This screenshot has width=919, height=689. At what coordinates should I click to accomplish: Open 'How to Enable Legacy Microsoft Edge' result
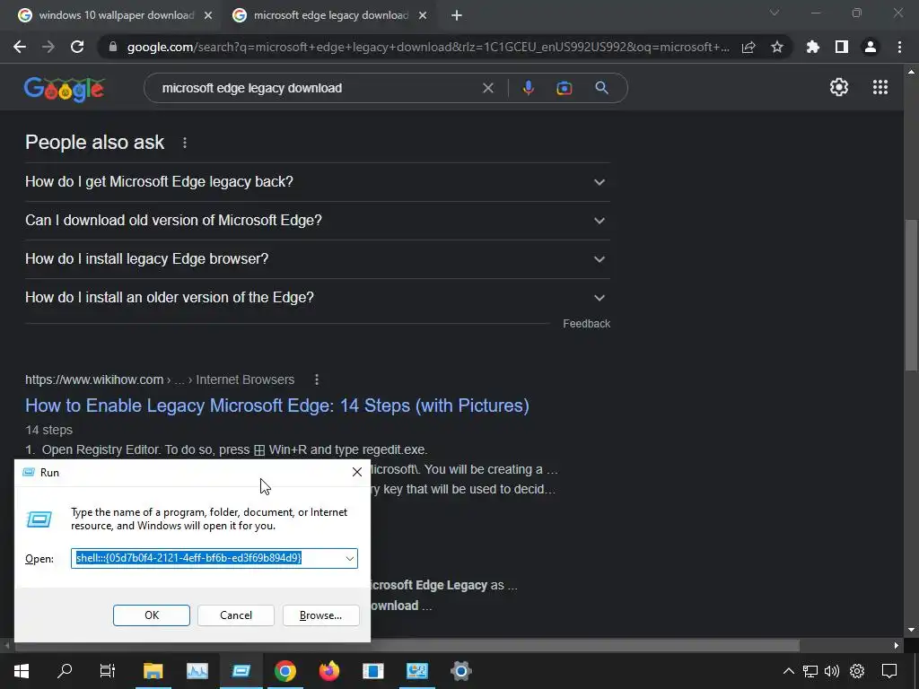pyautogui.click(x=276, y=406)
